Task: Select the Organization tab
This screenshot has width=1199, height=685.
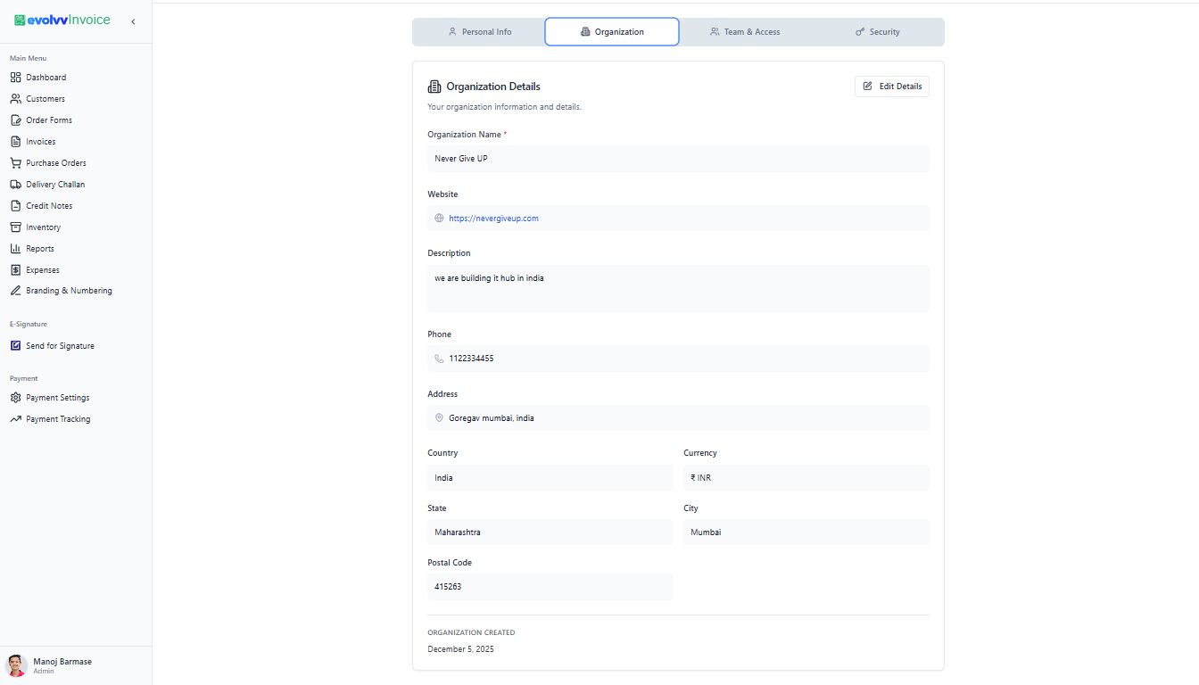Action: coord(612,32)
